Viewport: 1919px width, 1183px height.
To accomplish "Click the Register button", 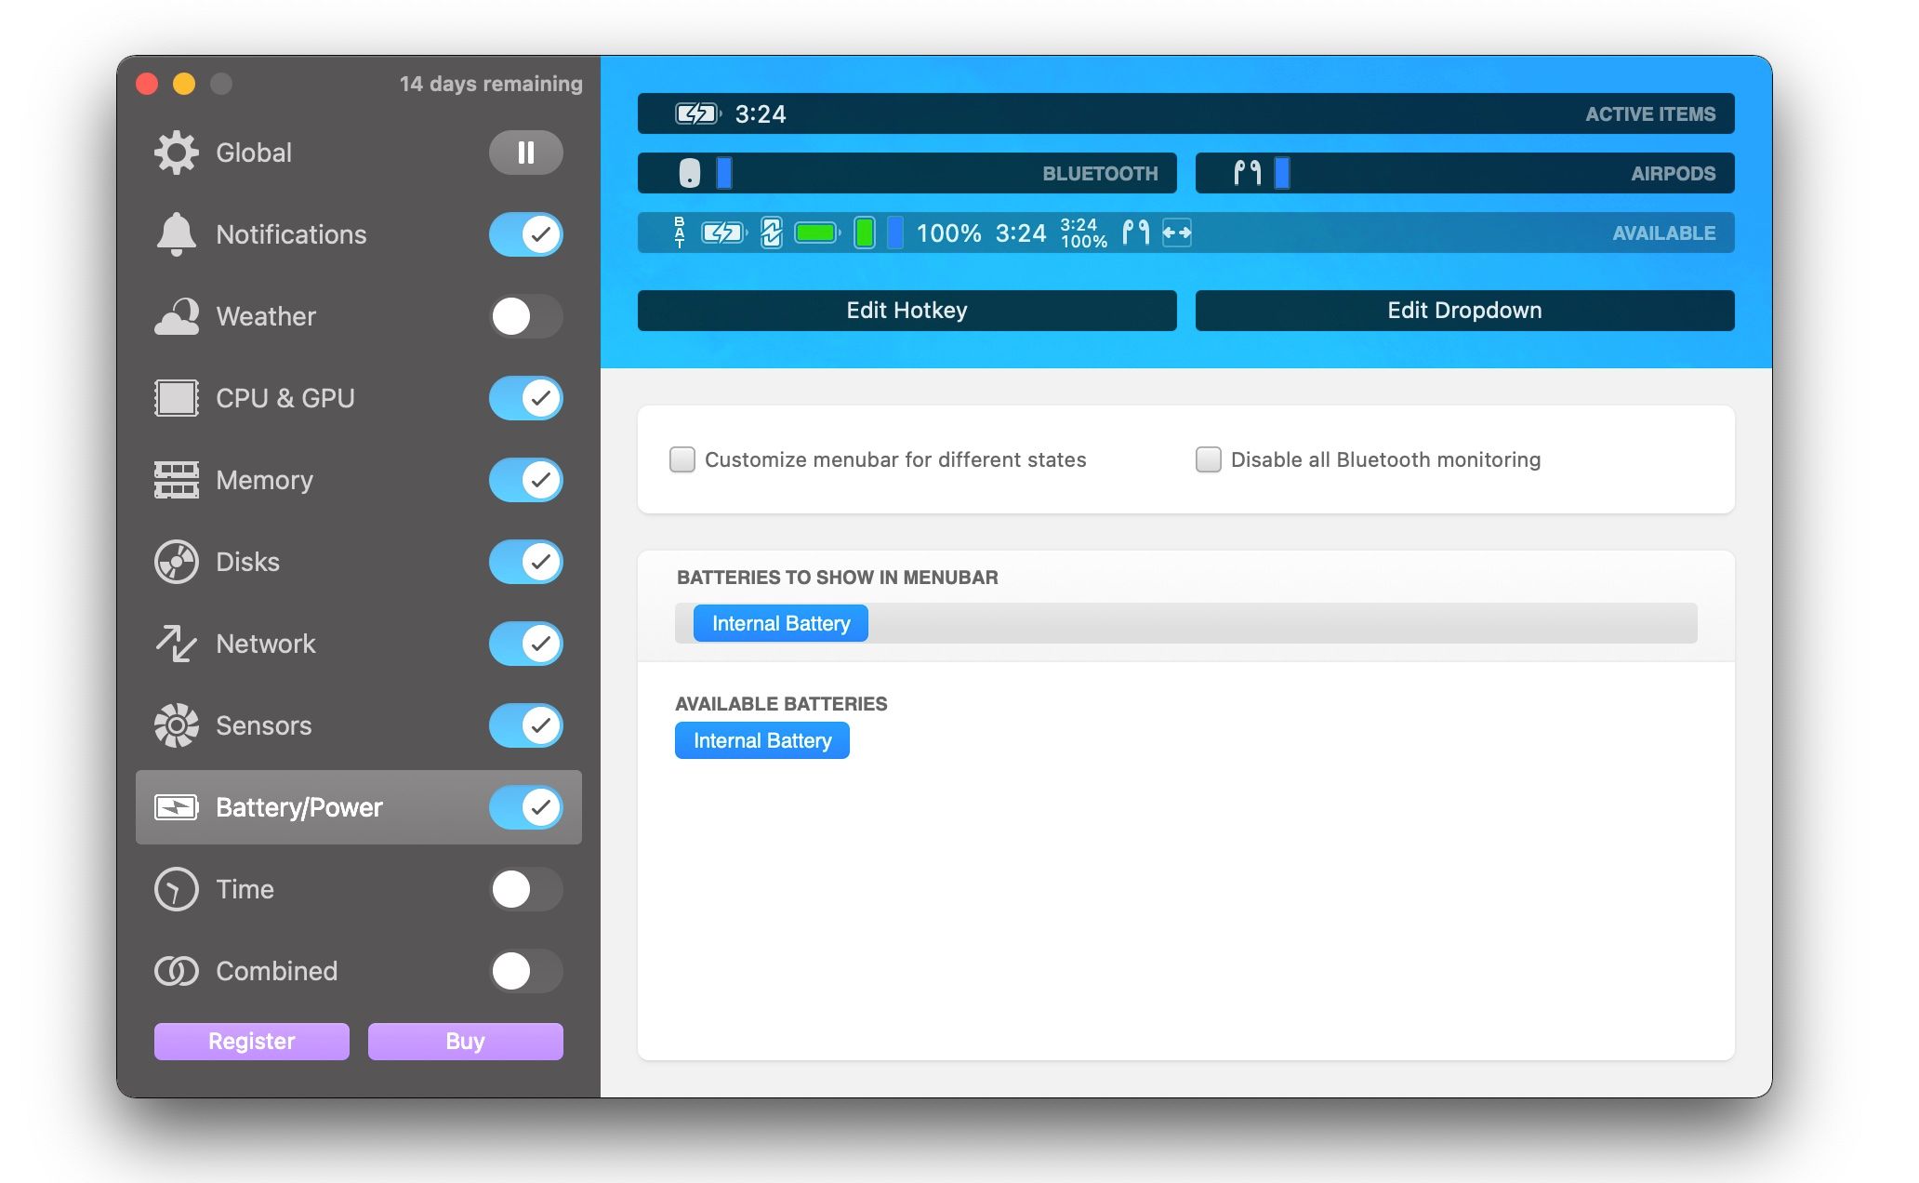I will (251, 1041).
